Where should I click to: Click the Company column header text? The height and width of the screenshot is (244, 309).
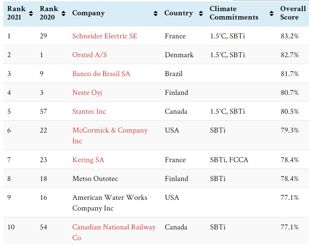88,13
